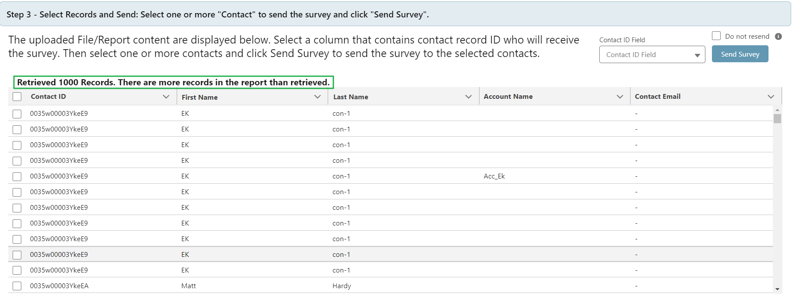This screenshot has width=792, height=296.
Task: Click the info icon beside Do not resend
Action: [779, 37]
